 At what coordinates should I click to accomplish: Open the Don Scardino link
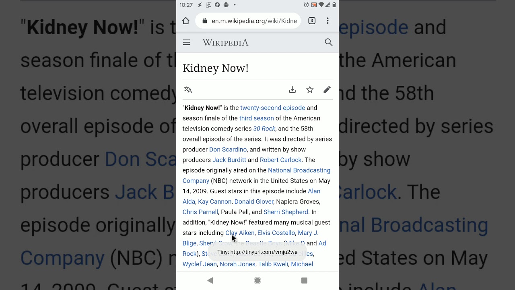pos(228,149)
